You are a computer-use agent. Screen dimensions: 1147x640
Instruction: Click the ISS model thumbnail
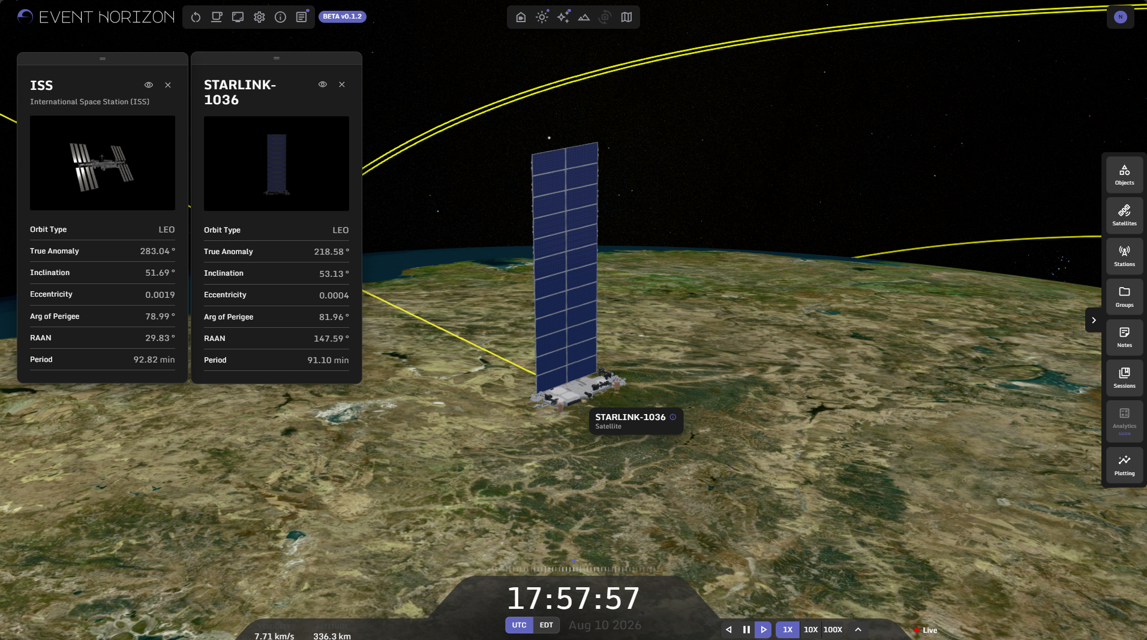pos(103,163)
